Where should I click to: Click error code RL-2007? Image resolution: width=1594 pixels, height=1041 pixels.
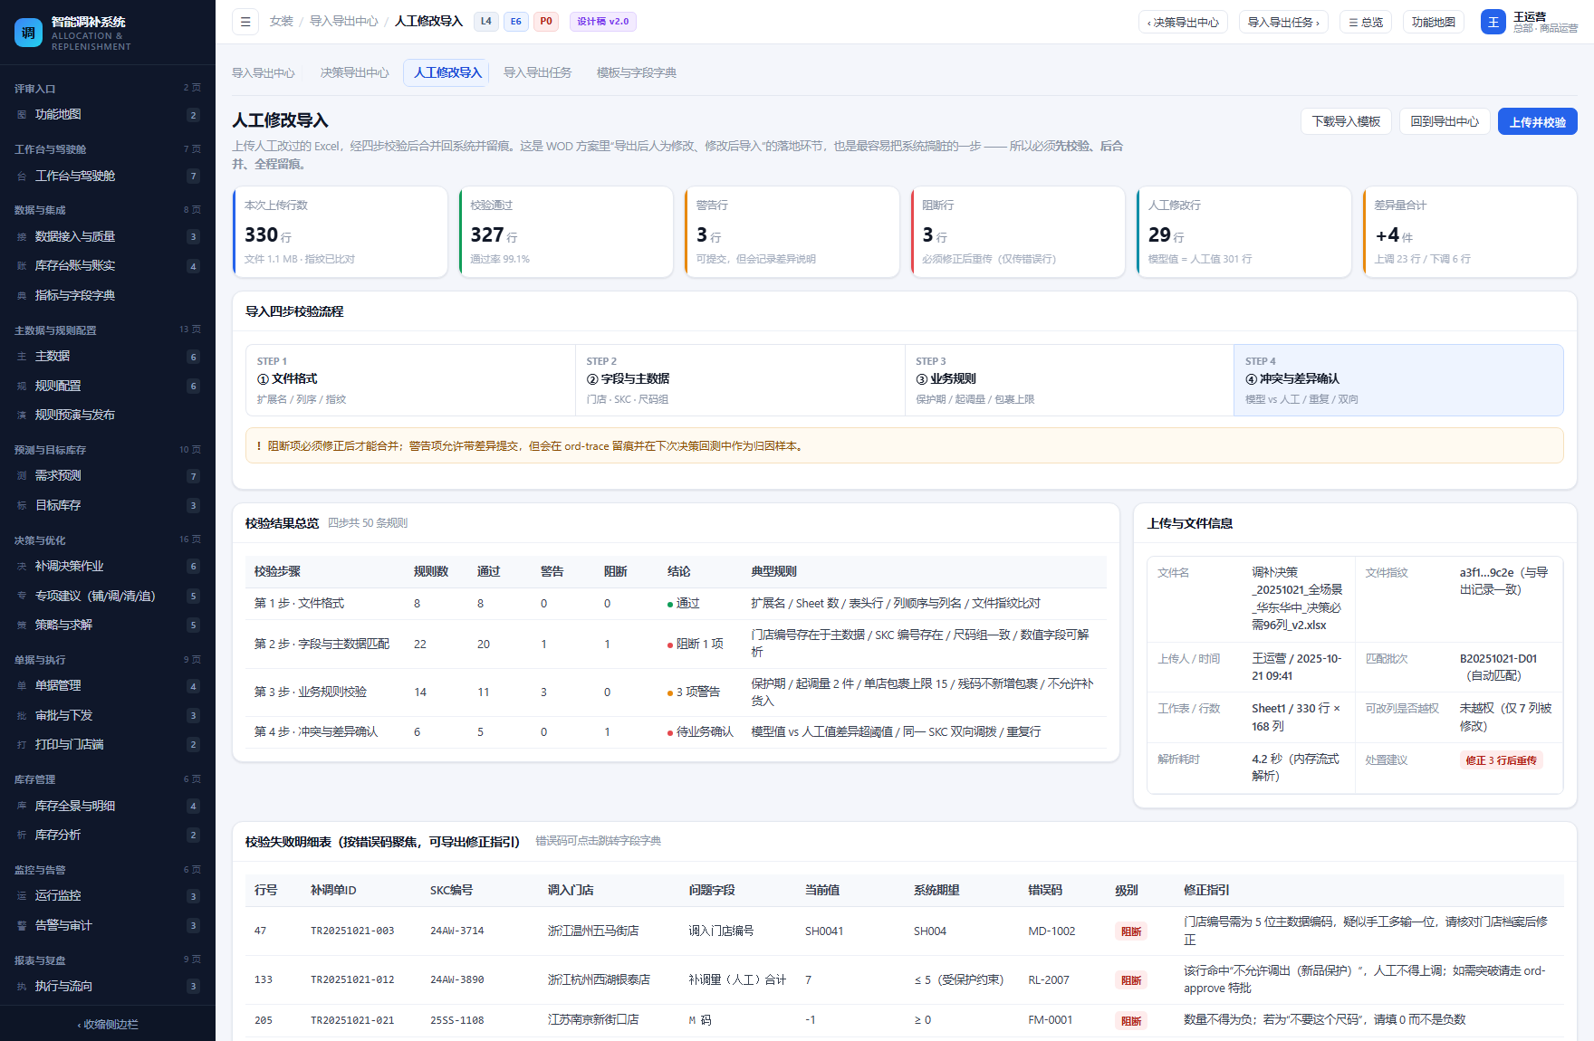coord(1049,980)
